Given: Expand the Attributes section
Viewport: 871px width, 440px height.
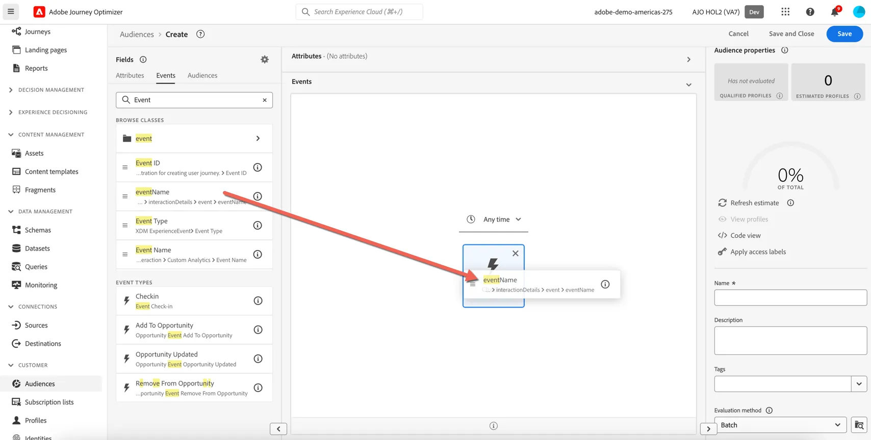Looking at the screenshot, I should point(688,60).
